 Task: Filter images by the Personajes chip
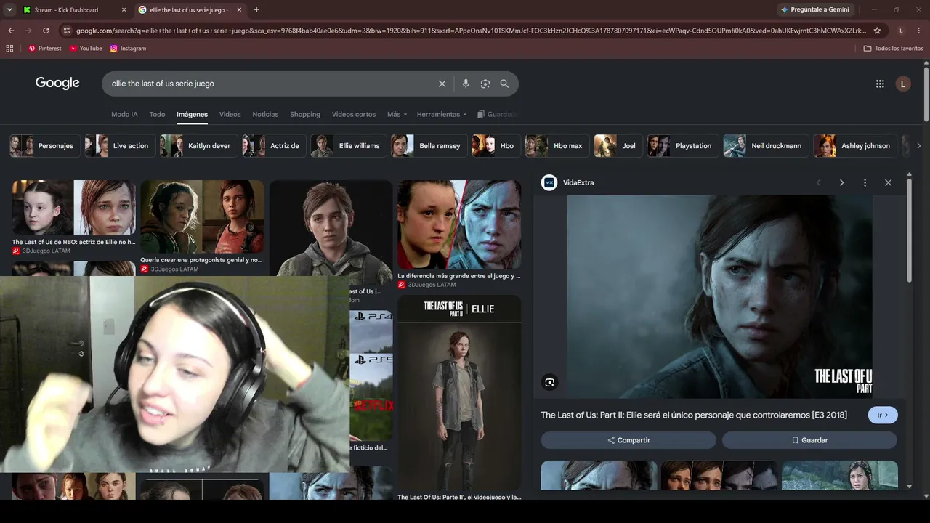43,145
